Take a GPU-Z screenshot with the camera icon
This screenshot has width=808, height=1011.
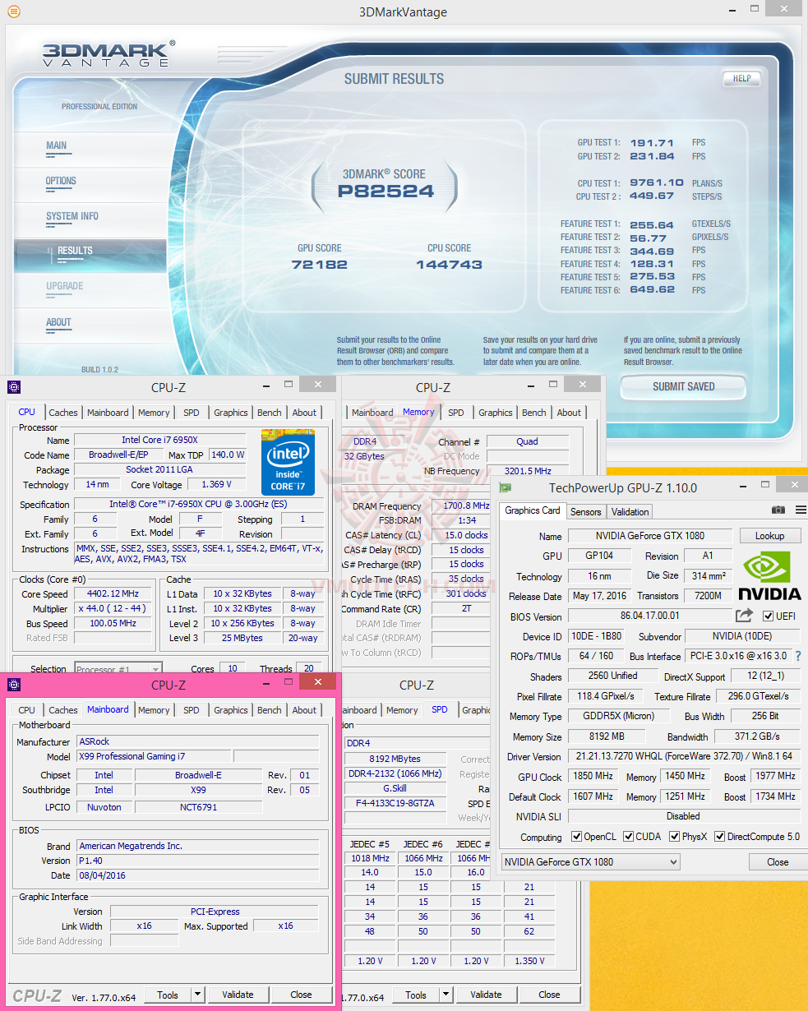(x=778, y=510)
